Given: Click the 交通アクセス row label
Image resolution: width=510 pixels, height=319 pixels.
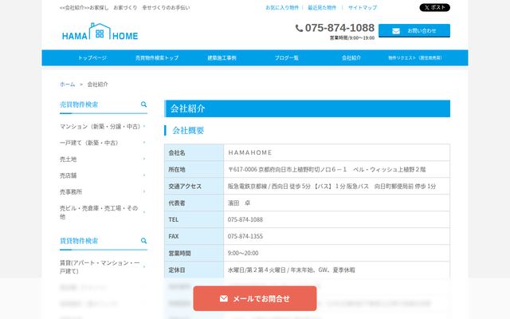Looking at the screenshot, I should coord(185,186).
